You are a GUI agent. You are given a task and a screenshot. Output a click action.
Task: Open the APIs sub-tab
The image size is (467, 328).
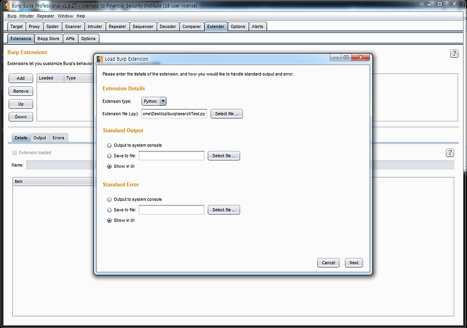coord(70,39)
